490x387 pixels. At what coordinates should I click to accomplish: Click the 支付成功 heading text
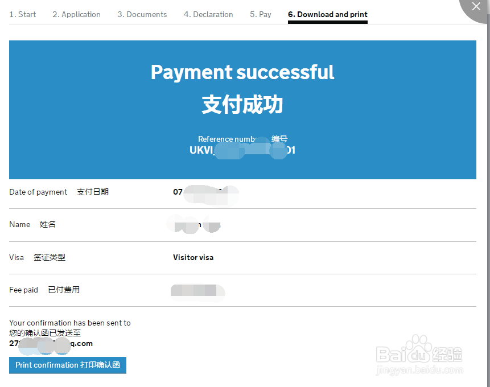coord(242,104)
